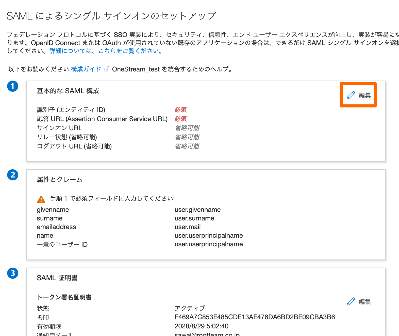Click the 識別子 (エンティティ ID) label
Screen dimensions: 399x336
coord(71,110)
